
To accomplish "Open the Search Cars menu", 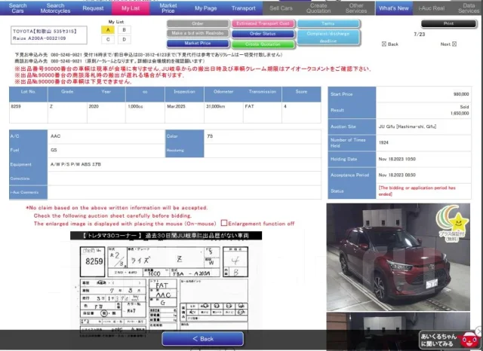I will (18, 8).
